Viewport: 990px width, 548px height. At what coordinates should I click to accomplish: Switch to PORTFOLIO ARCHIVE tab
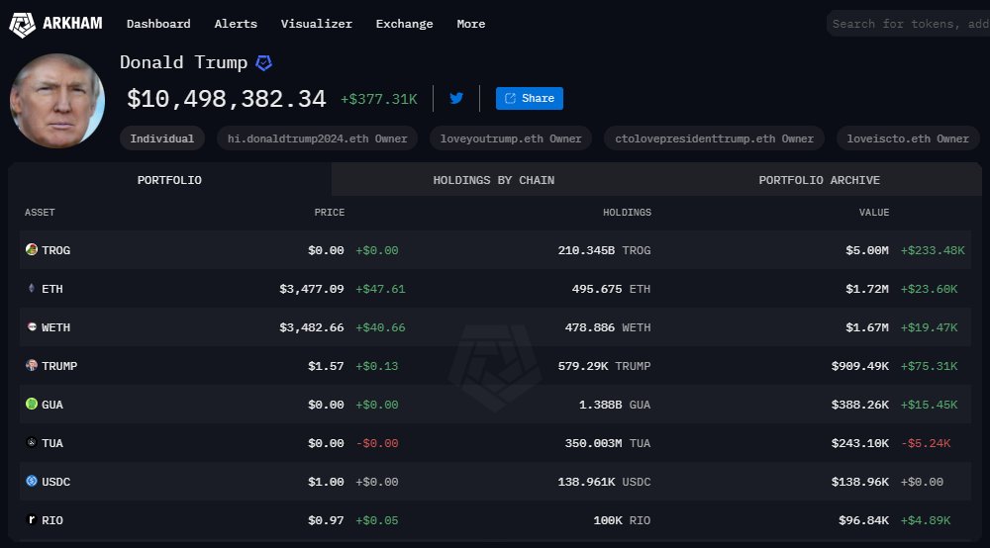click(x=819, y=180)
